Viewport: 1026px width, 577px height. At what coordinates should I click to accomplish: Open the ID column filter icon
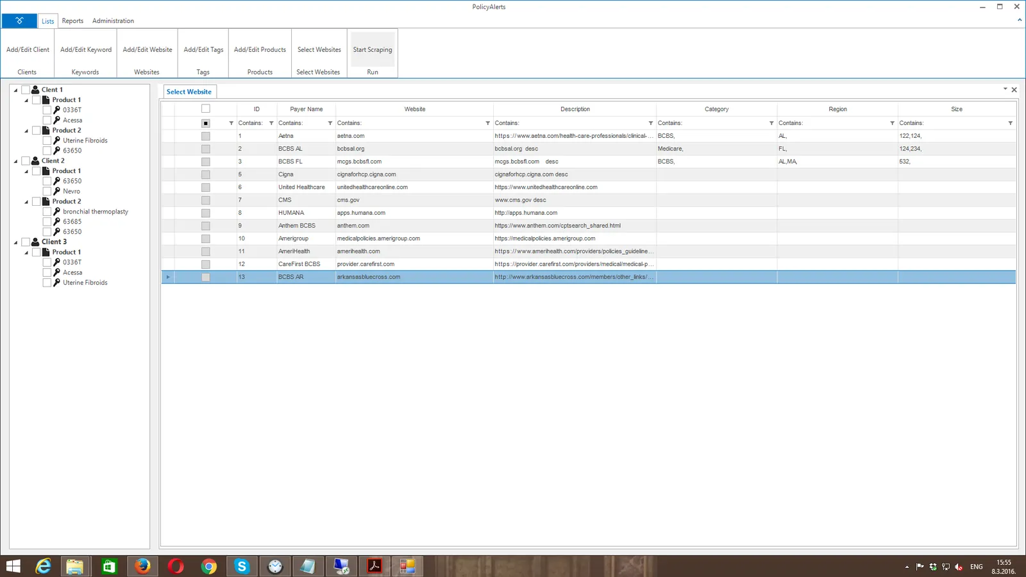click(271, 123)
